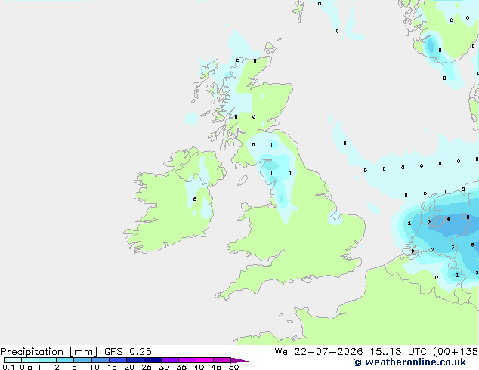Click the 'GFS 0.25' model label

click(128, 352)
